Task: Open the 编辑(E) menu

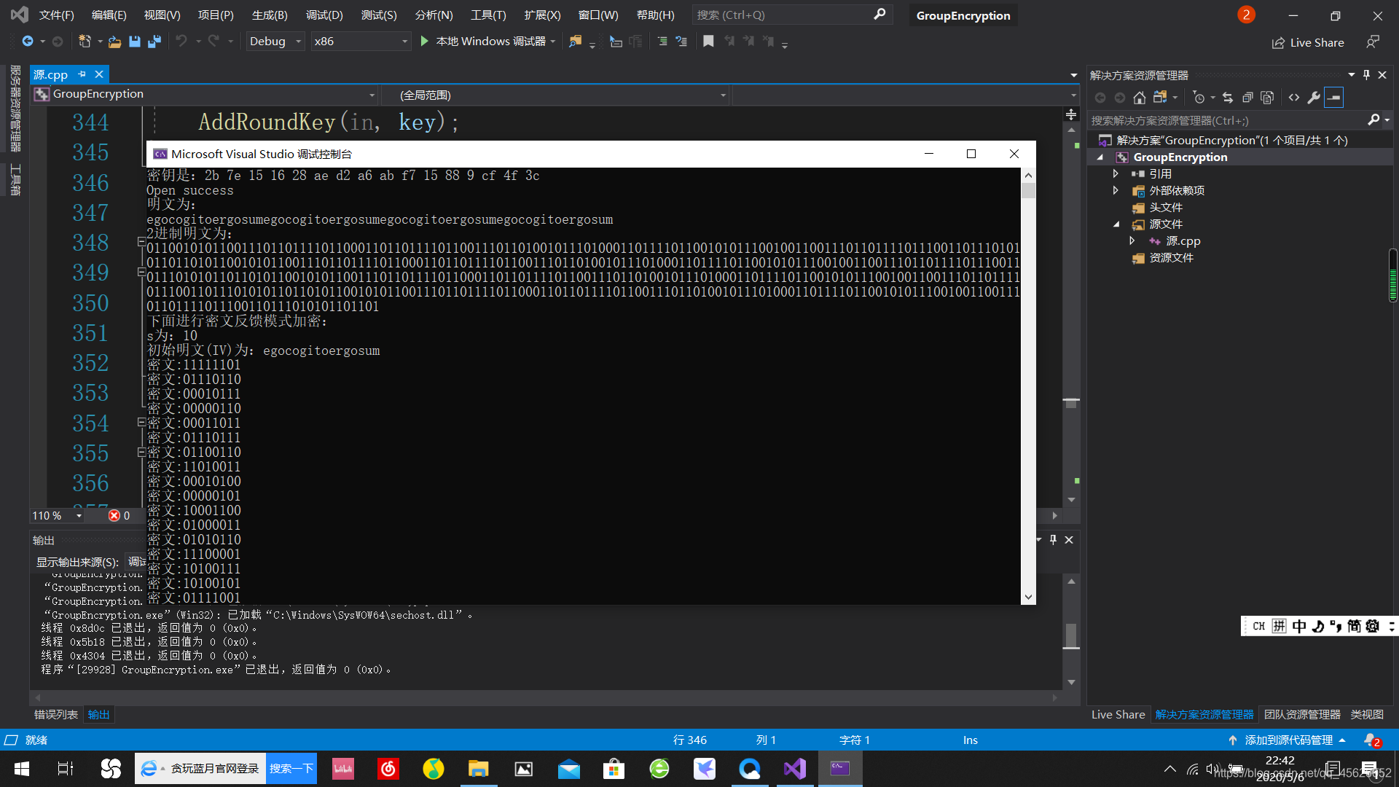Action: (x=109, y=15)
